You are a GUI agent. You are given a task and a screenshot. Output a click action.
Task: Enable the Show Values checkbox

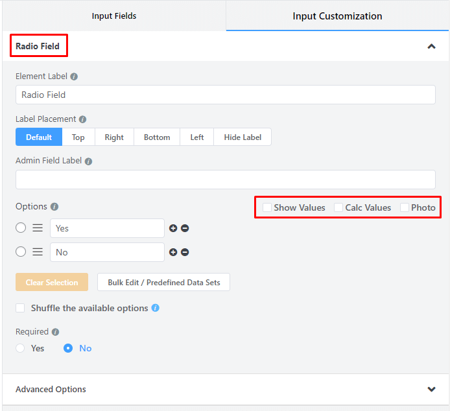pyautogui.click(x=267, y=207)
